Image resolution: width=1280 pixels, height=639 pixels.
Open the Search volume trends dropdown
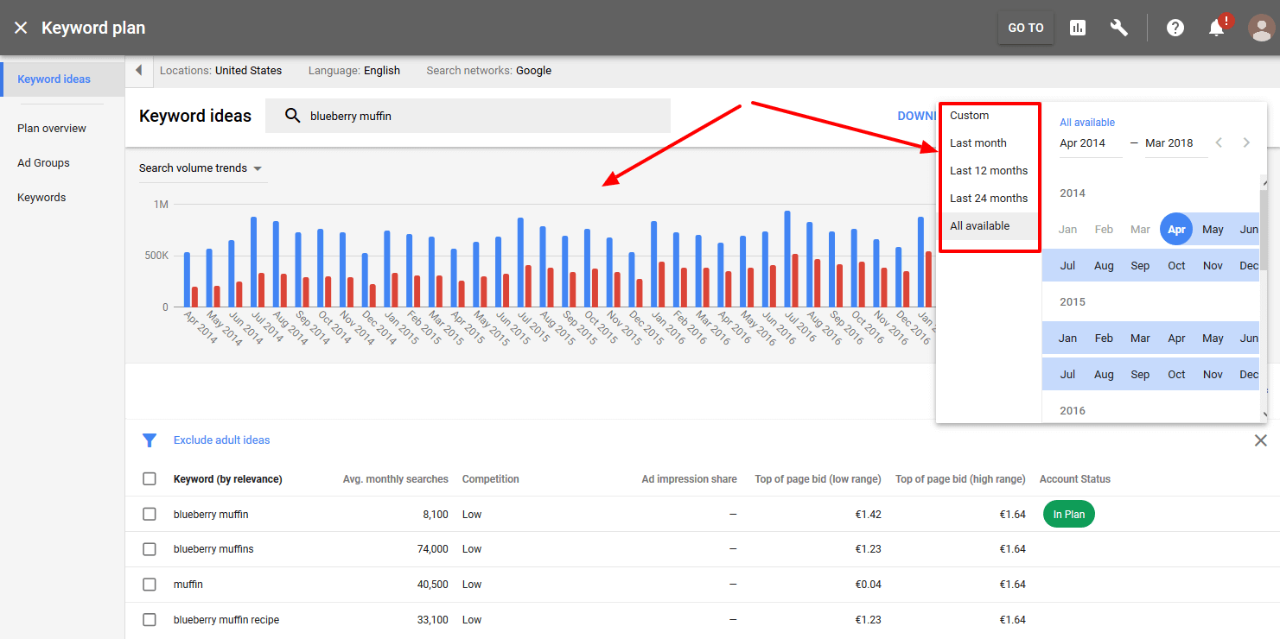pyautogui.click(x=202, y=168)
